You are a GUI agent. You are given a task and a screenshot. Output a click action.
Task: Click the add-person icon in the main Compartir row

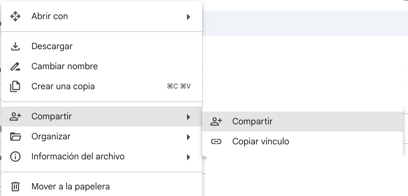15,116
